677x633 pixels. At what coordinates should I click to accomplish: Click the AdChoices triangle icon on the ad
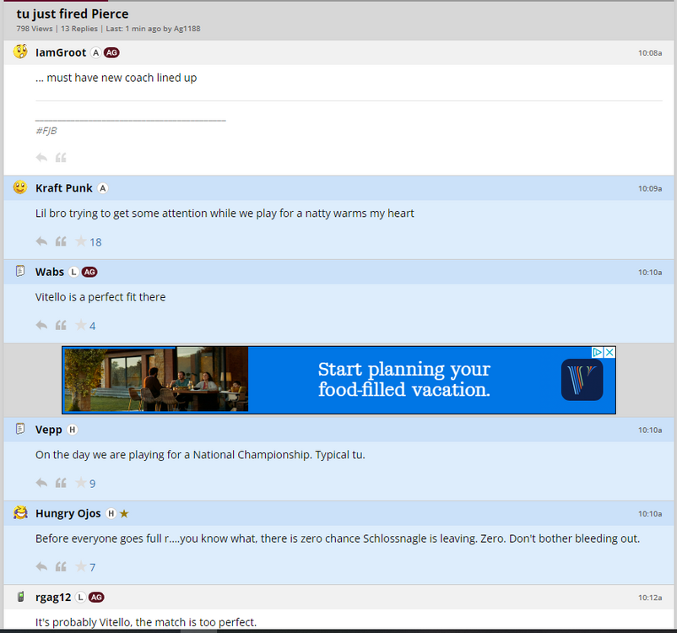(x=597, y=352)
